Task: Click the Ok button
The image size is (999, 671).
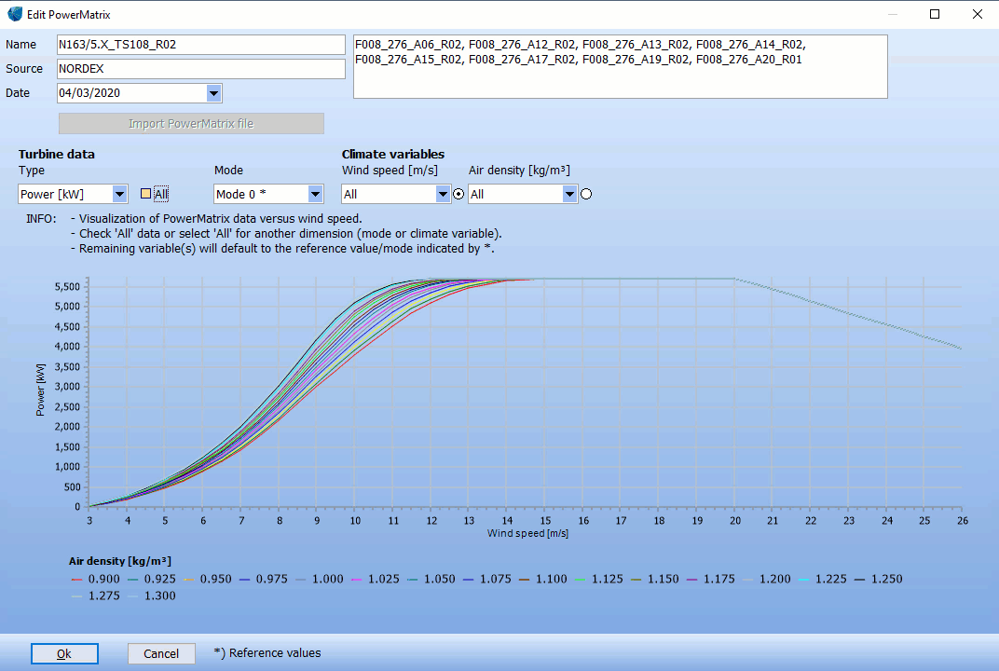Action: click(x=64, y=653)
